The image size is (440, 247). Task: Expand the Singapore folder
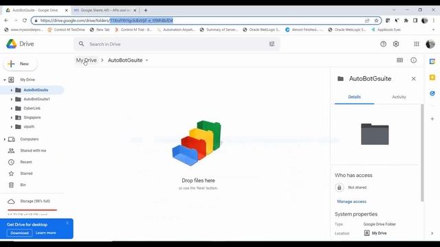(11, 117)
